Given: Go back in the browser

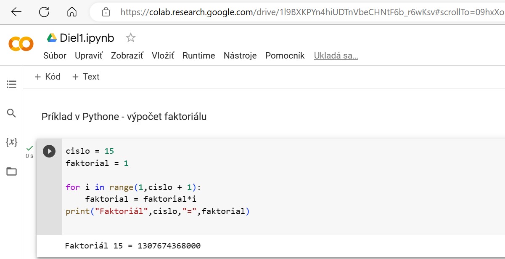Looking at the screenshot, I should pyautogui.click(x=16, y=12).
